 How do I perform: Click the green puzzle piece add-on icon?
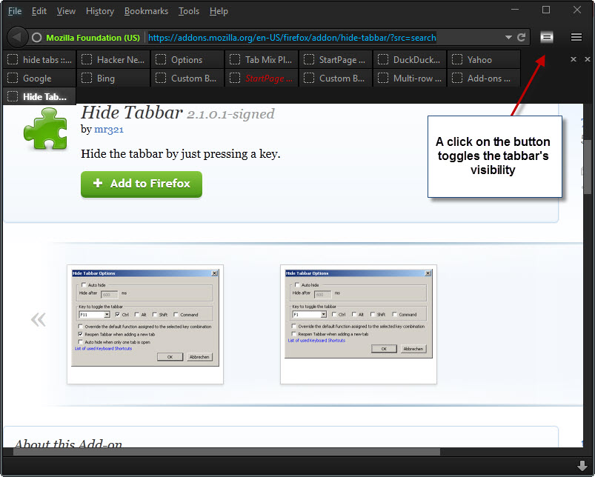tap(45, 128)
